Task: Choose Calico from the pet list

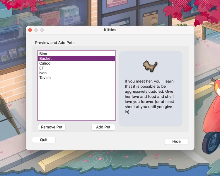Action: click(76, 63)
